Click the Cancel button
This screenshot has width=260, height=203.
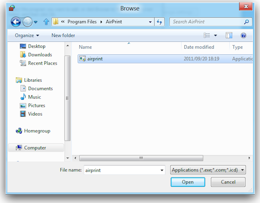pos(228,182)
